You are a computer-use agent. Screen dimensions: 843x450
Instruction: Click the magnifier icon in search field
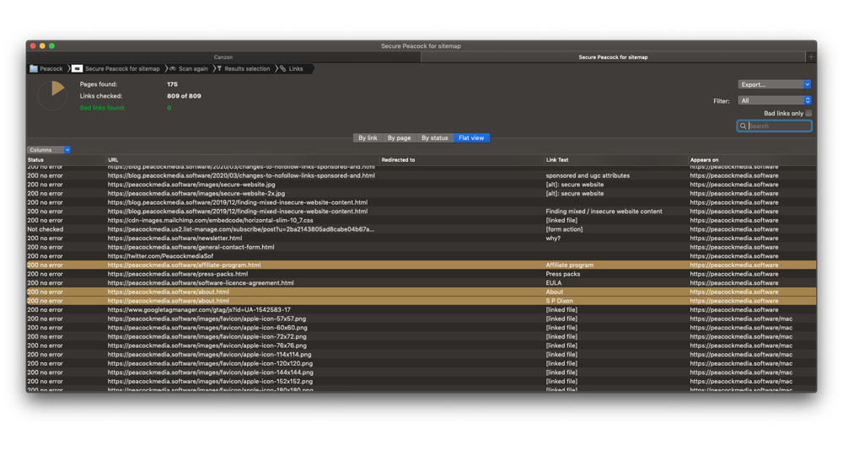[x=743, y=126]
